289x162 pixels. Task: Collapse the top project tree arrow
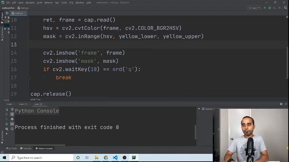(5, 17)
